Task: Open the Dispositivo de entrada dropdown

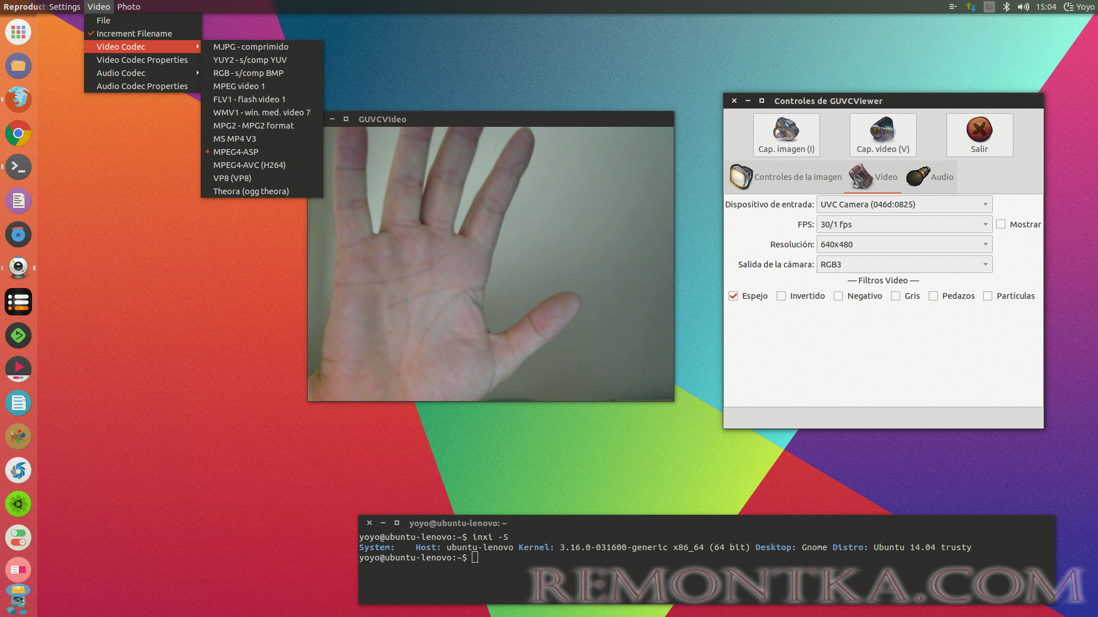Action: click(904, 205)
